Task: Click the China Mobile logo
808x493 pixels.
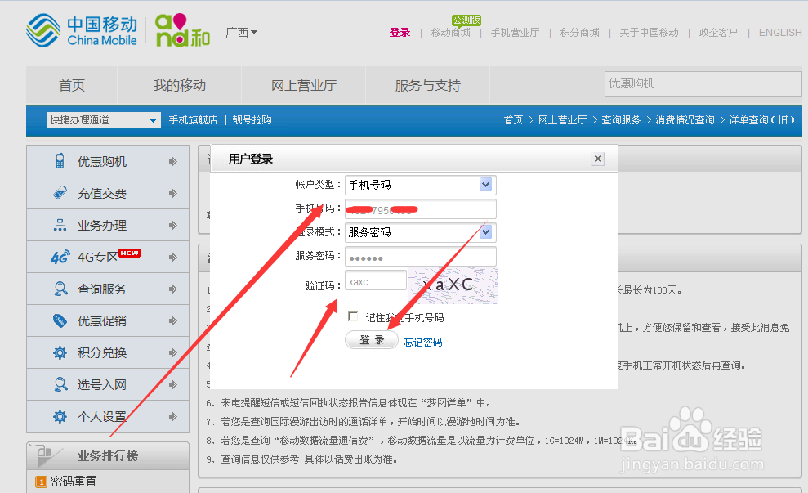Action: (x=82, y=31)
